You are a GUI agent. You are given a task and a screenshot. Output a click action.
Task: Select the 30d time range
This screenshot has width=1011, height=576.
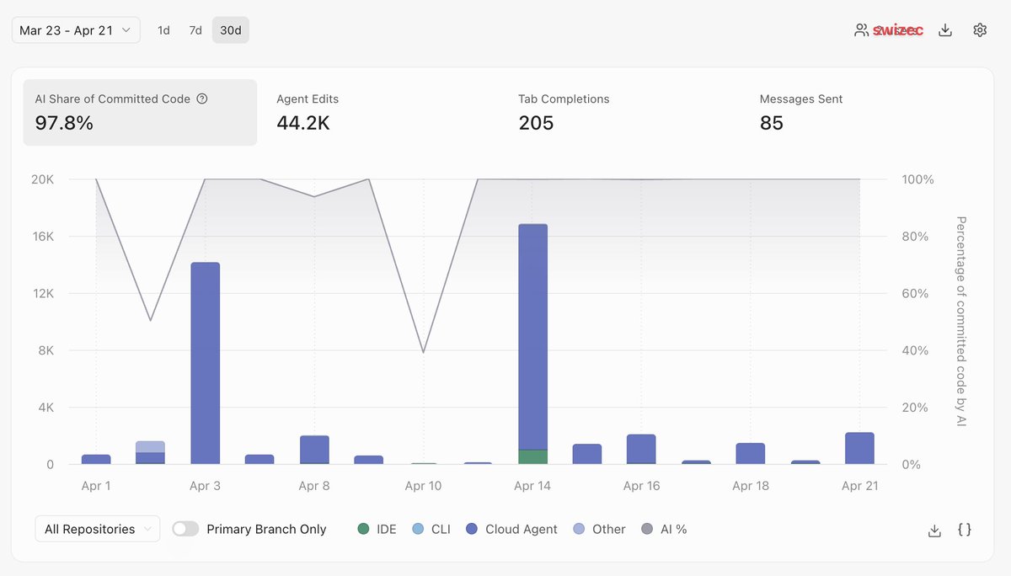231,30
